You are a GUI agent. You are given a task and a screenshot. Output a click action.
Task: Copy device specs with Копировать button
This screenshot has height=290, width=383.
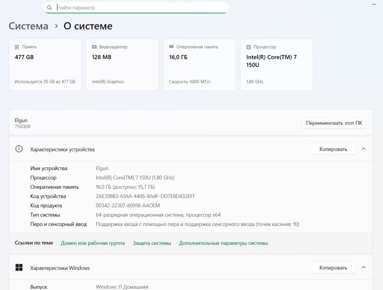333,149
